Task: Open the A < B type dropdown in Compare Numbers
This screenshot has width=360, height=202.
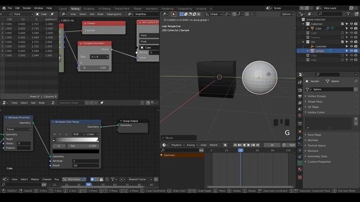Action: 99,57
